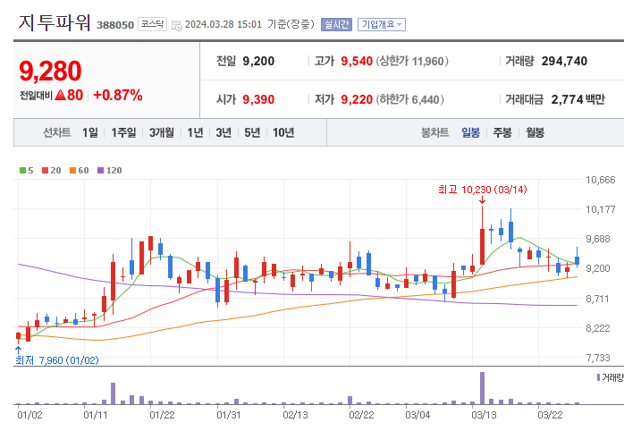The image size is (624, 431).
Task: Click the stock code 388050
Action: click(115, 25)
